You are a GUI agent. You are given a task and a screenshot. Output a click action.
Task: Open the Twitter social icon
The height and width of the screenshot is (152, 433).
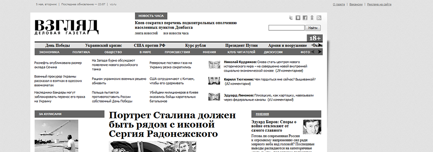291,18
